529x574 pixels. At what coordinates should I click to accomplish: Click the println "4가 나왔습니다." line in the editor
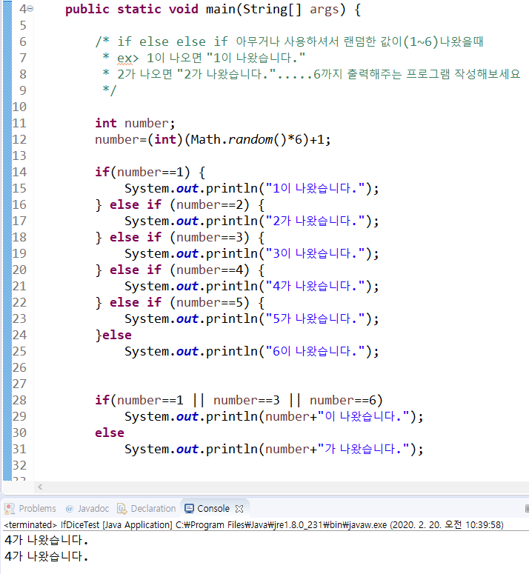251,286
